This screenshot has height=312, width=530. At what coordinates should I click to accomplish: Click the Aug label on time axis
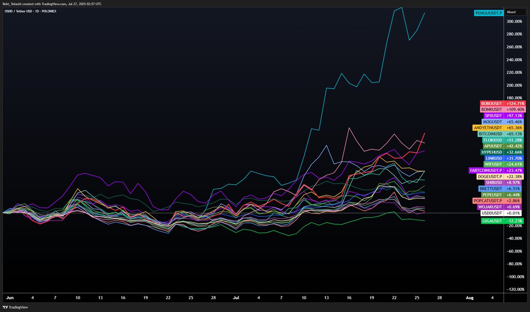pos(470,298)
